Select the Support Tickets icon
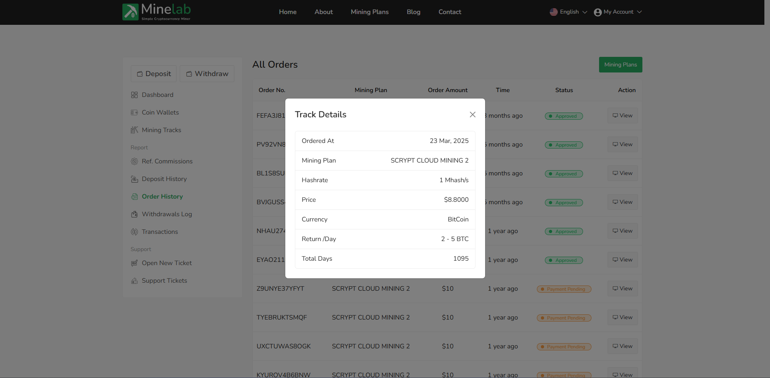Screen dimensions: 770x378 134,281
